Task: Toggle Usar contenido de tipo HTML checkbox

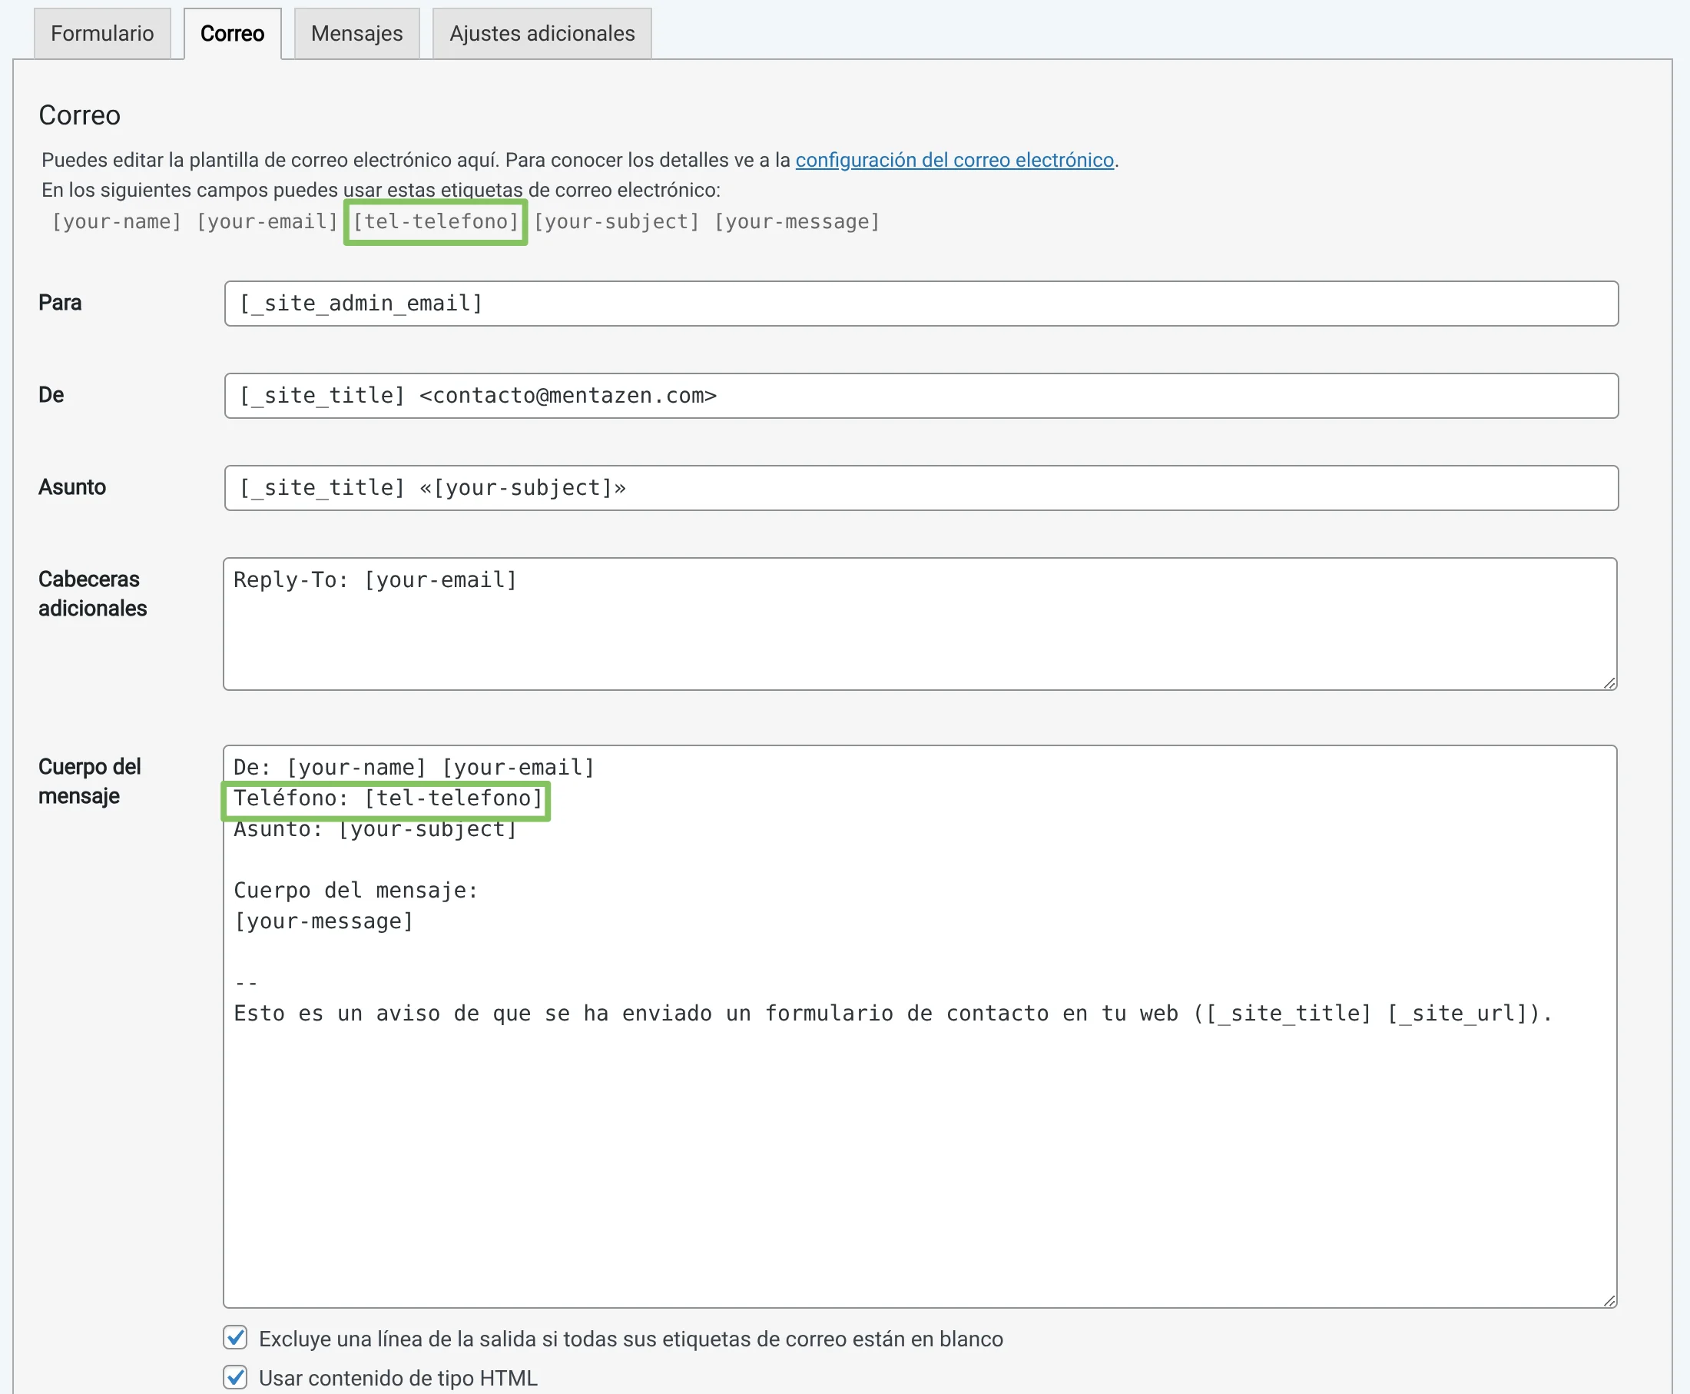Action: (235, 1377)
